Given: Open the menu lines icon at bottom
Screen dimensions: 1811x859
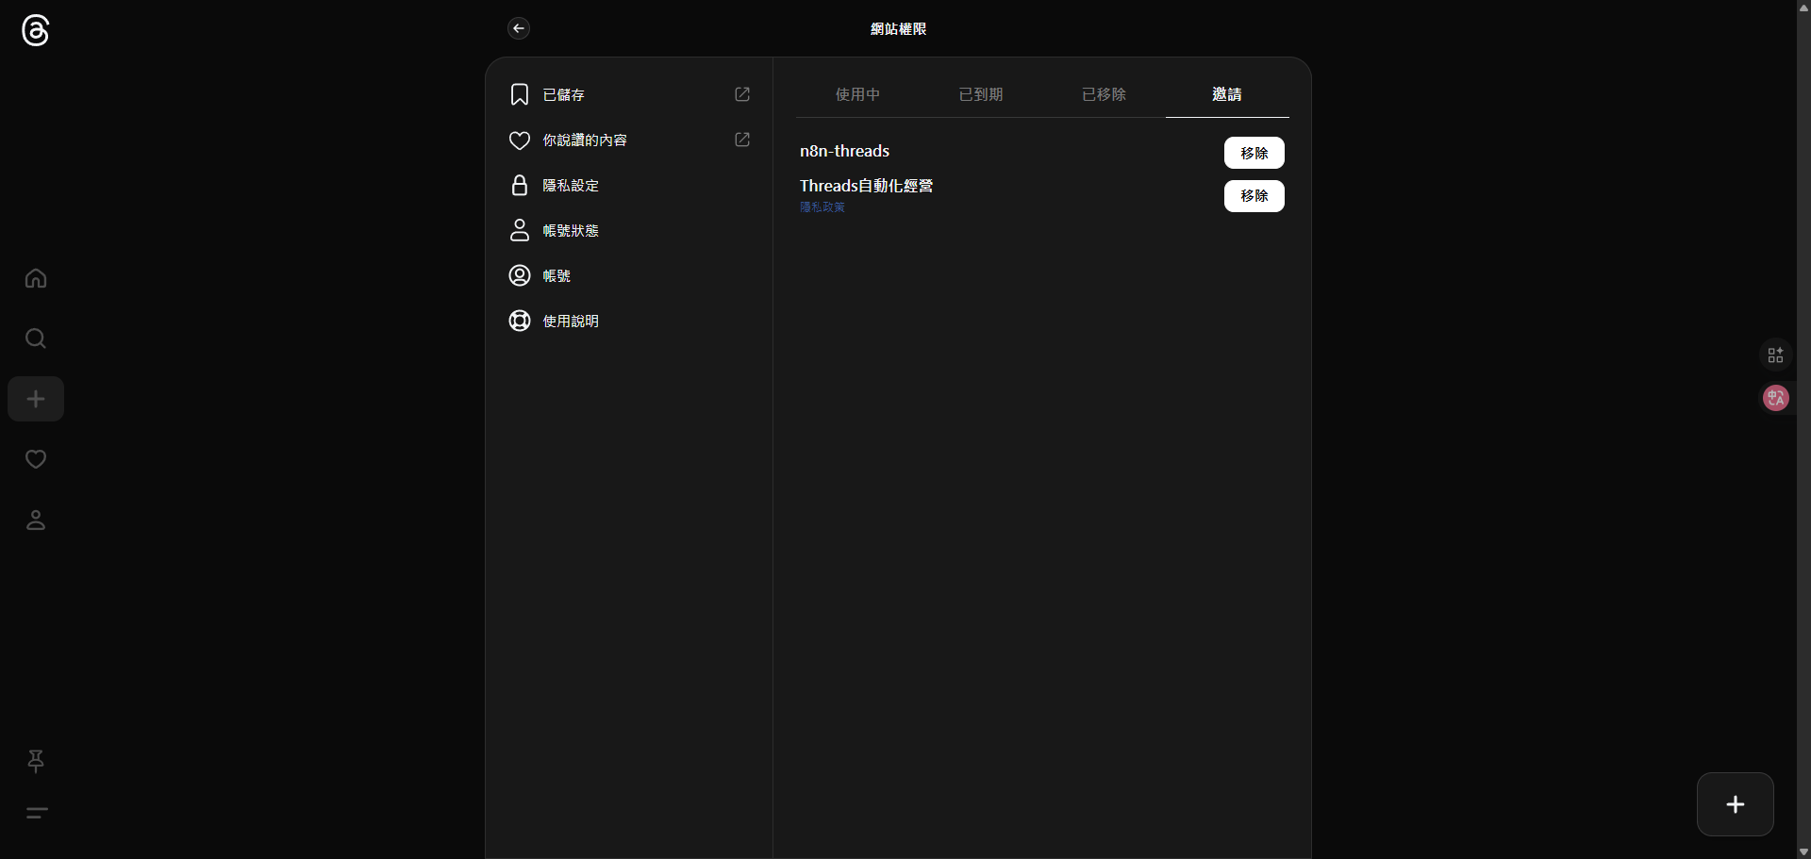Looking at the screenshot, I should 35,813.
